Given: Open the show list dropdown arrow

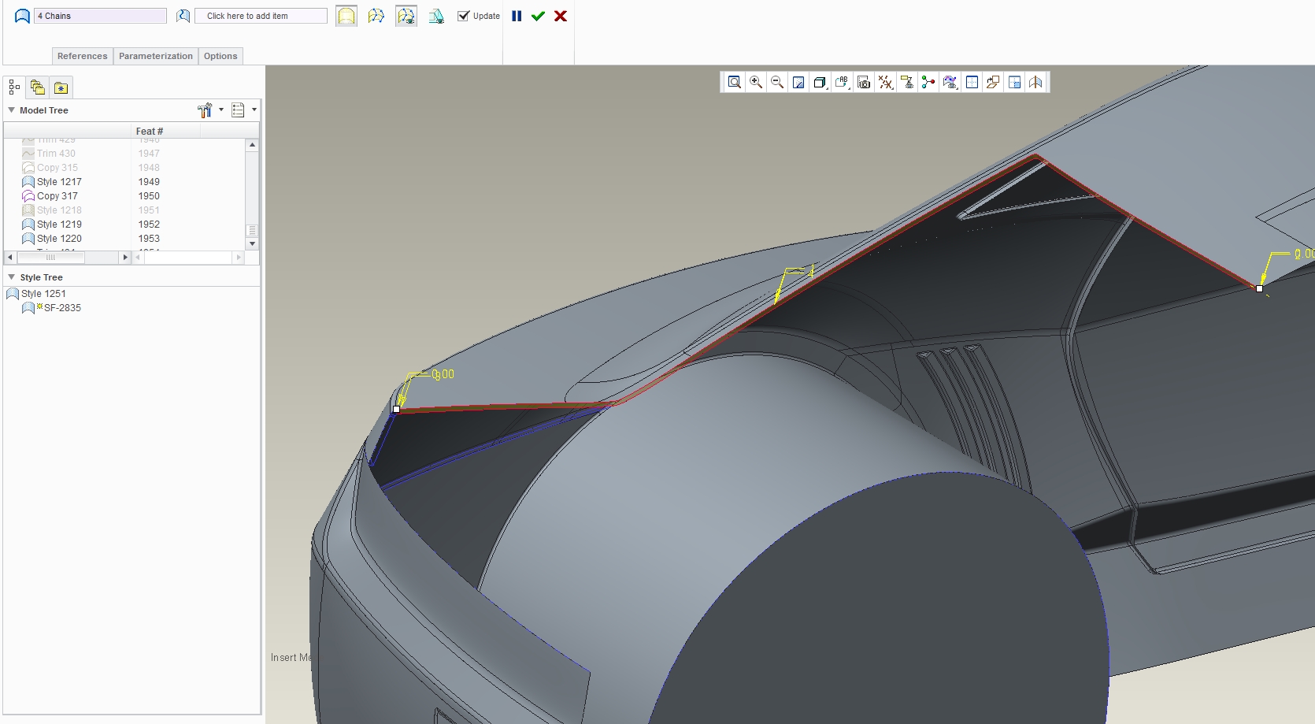Looking at the screenshot, I should pos(254,110).
